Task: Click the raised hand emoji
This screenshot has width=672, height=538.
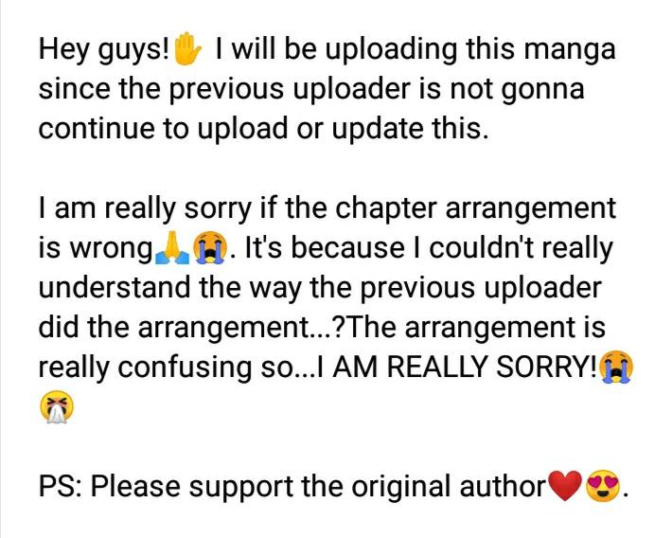Action: point(187,47)
